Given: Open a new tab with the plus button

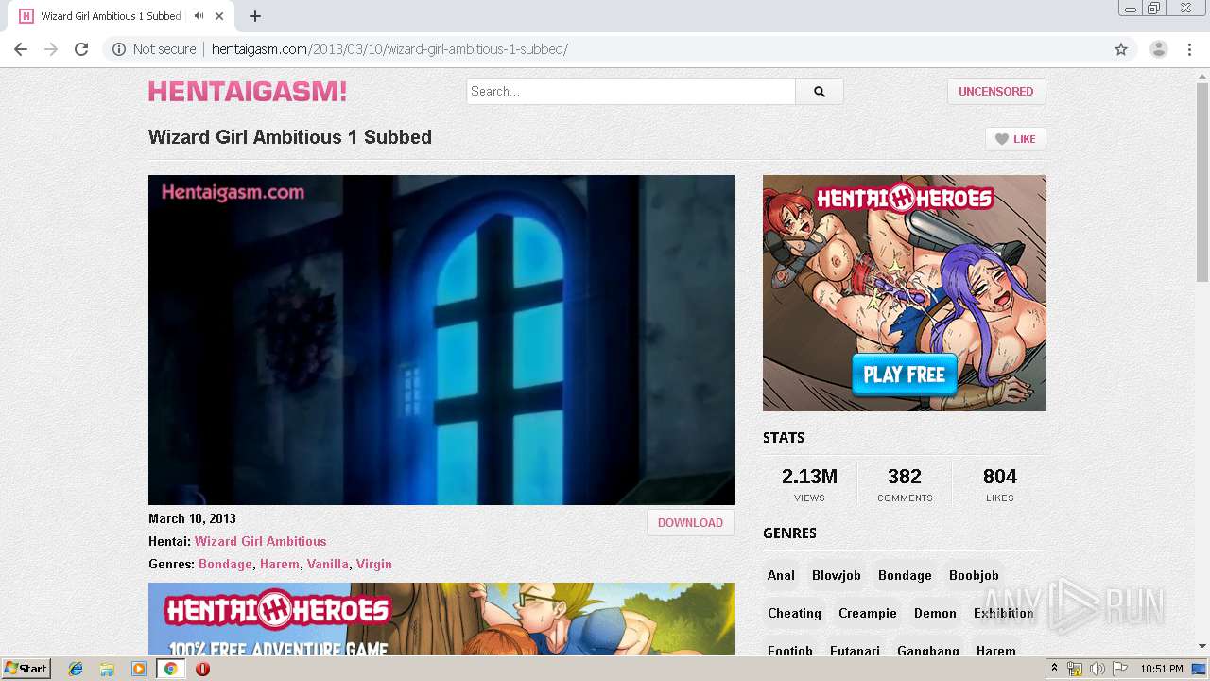Looking at the screenshot, I should (255, 16).
